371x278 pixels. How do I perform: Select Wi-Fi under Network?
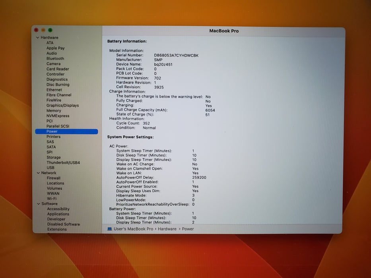52,199
